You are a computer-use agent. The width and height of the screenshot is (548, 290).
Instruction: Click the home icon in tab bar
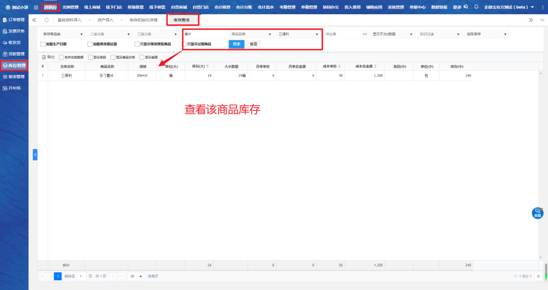[x=46, y=20]
